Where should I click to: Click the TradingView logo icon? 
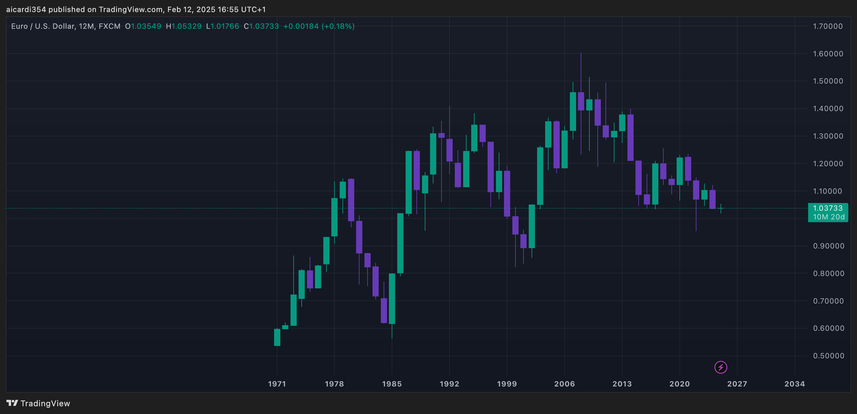point(12,403)
